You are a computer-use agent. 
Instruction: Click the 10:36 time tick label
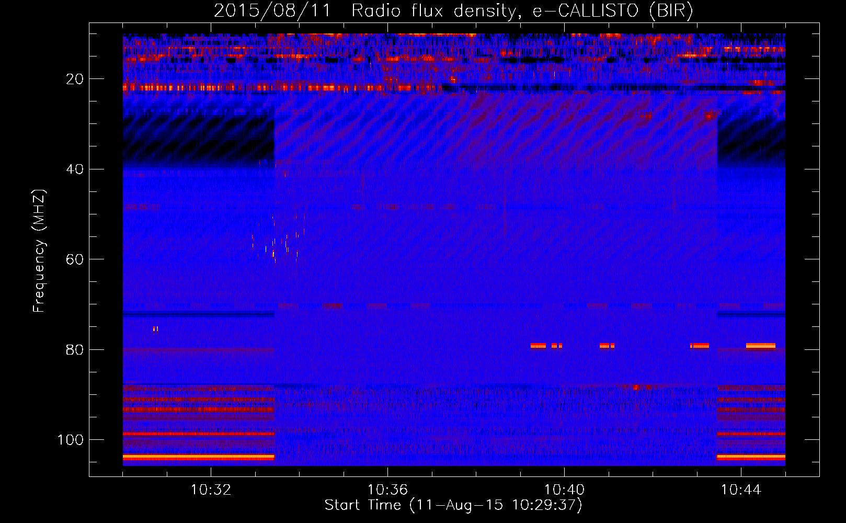coord(387,490)
